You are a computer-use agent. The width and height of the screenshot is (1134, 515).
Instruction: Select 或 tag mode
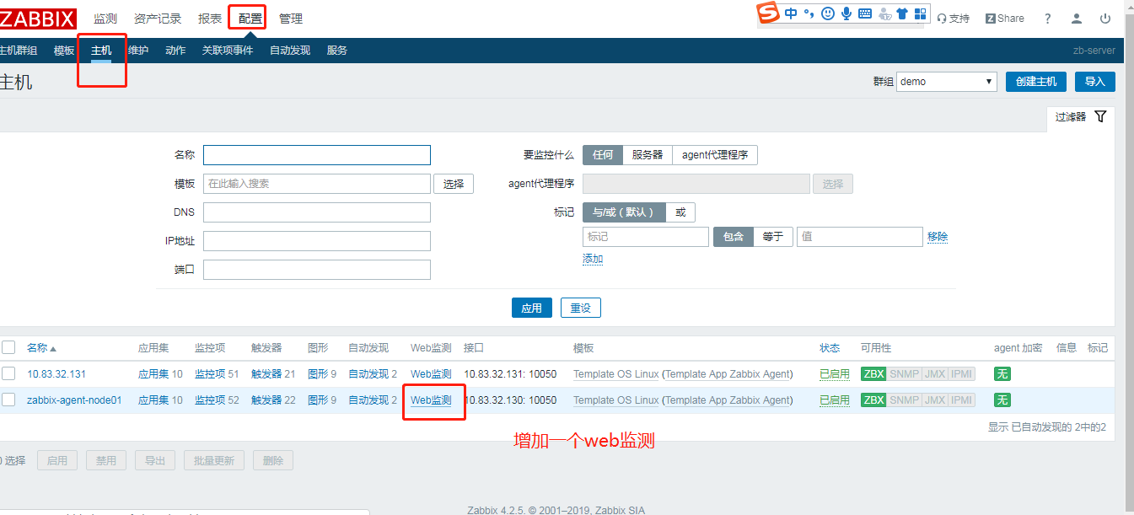[680, 212]
